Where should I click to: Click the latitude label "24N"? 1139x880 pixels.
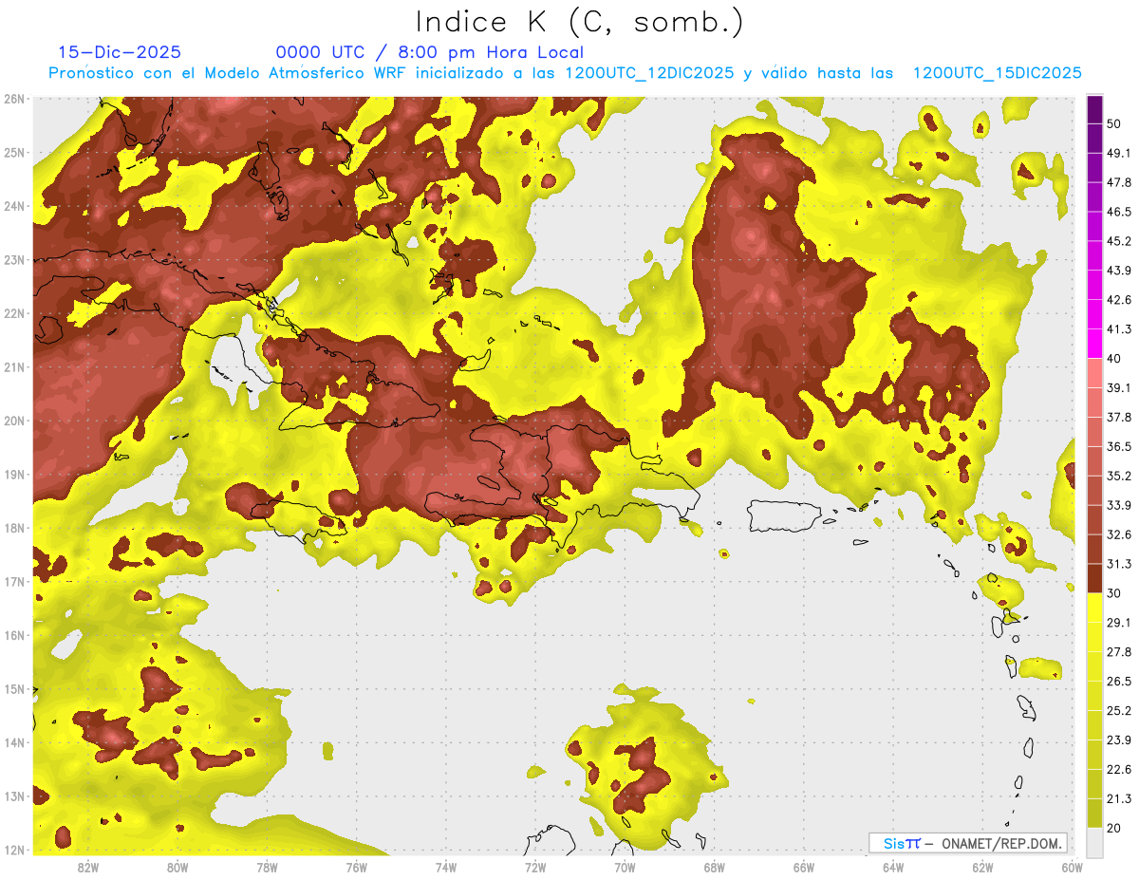(x=14, y=206)
